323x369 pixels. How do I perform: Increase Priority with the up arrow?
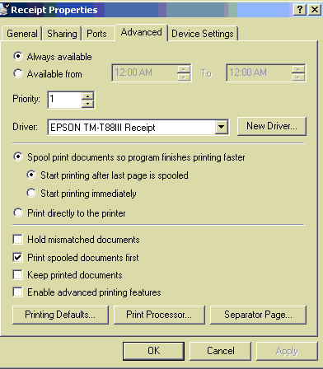click(87, 96)
